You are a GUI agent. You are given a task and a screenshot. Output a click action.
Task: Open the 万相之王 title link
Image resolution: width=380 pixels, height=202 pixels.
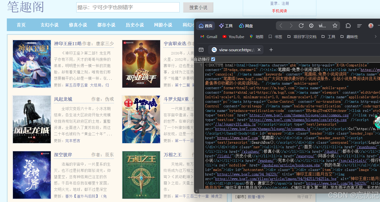tap(173, 155)
